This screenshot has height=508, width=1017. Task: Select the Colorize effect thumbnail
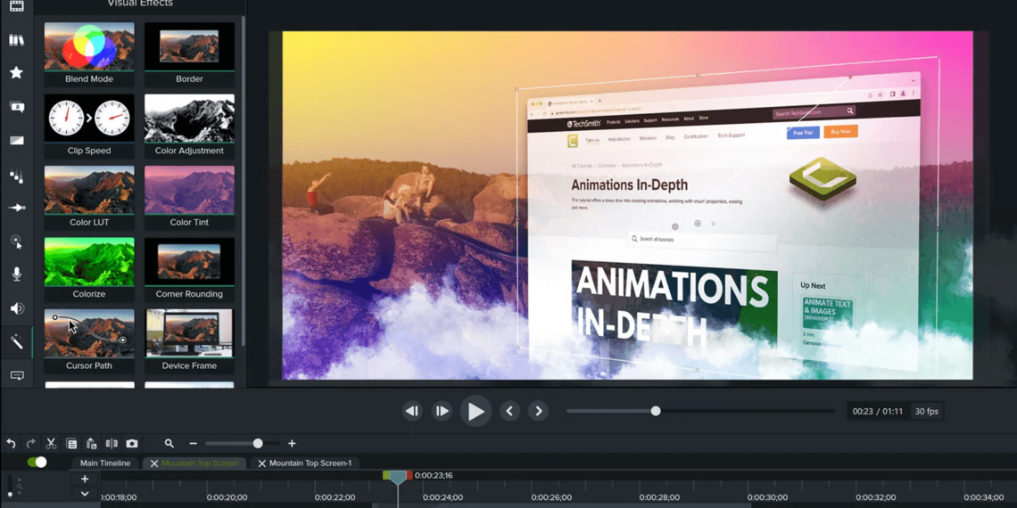click(x=89, y=270)
